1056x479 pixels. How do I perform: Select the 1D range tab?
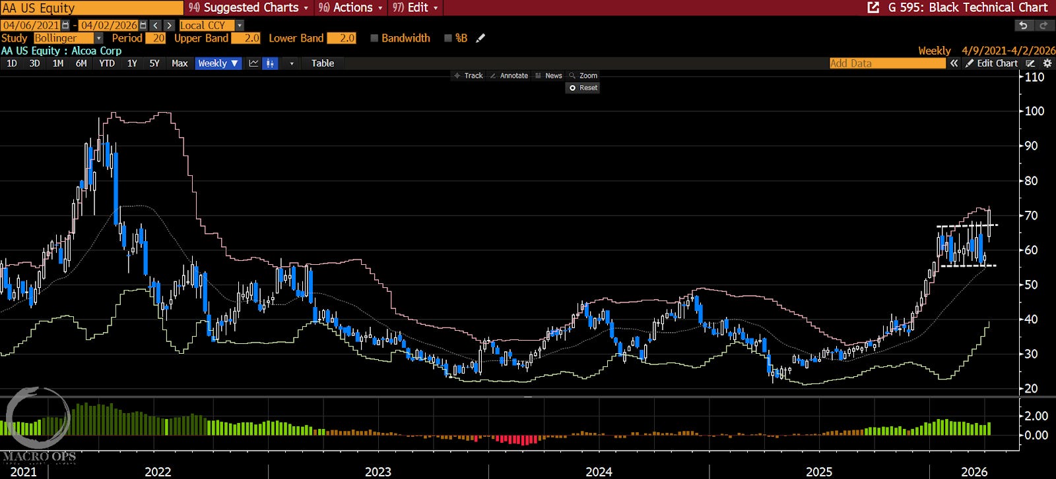point(12,63)
